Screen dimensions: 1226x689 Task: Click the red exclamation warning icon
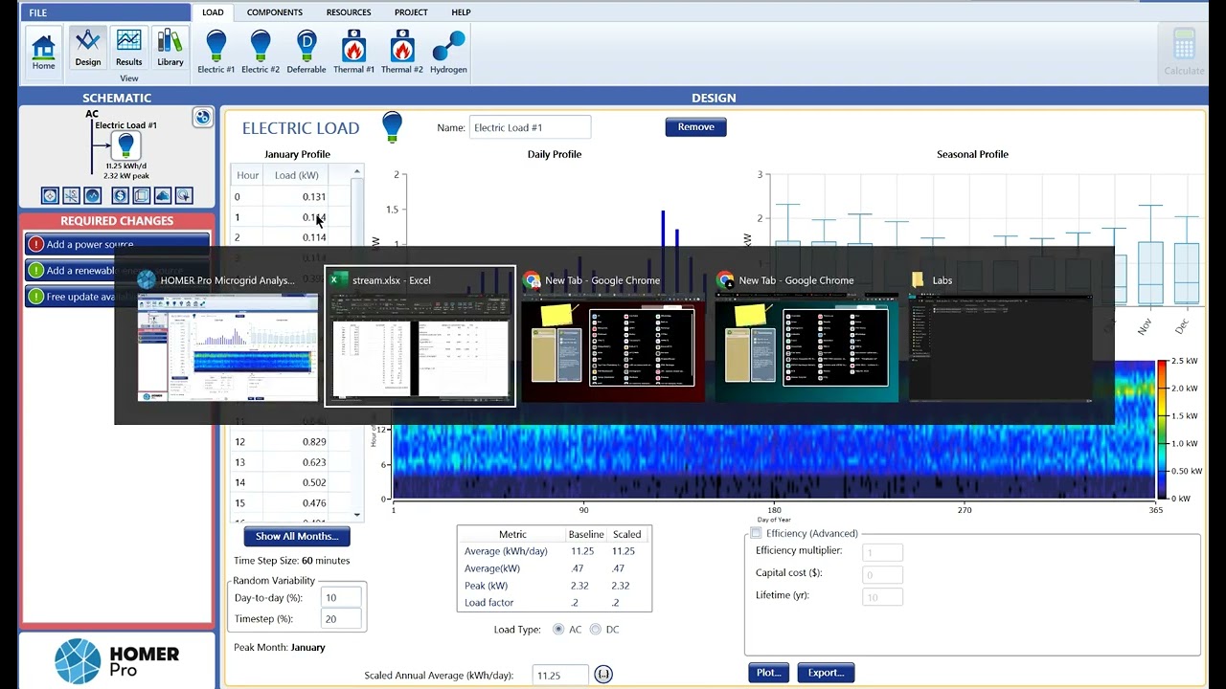[x=35, y=244]
